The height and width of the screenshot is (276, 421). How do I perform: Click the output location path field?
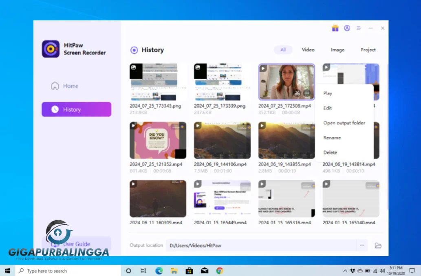(x=245, y=245)
